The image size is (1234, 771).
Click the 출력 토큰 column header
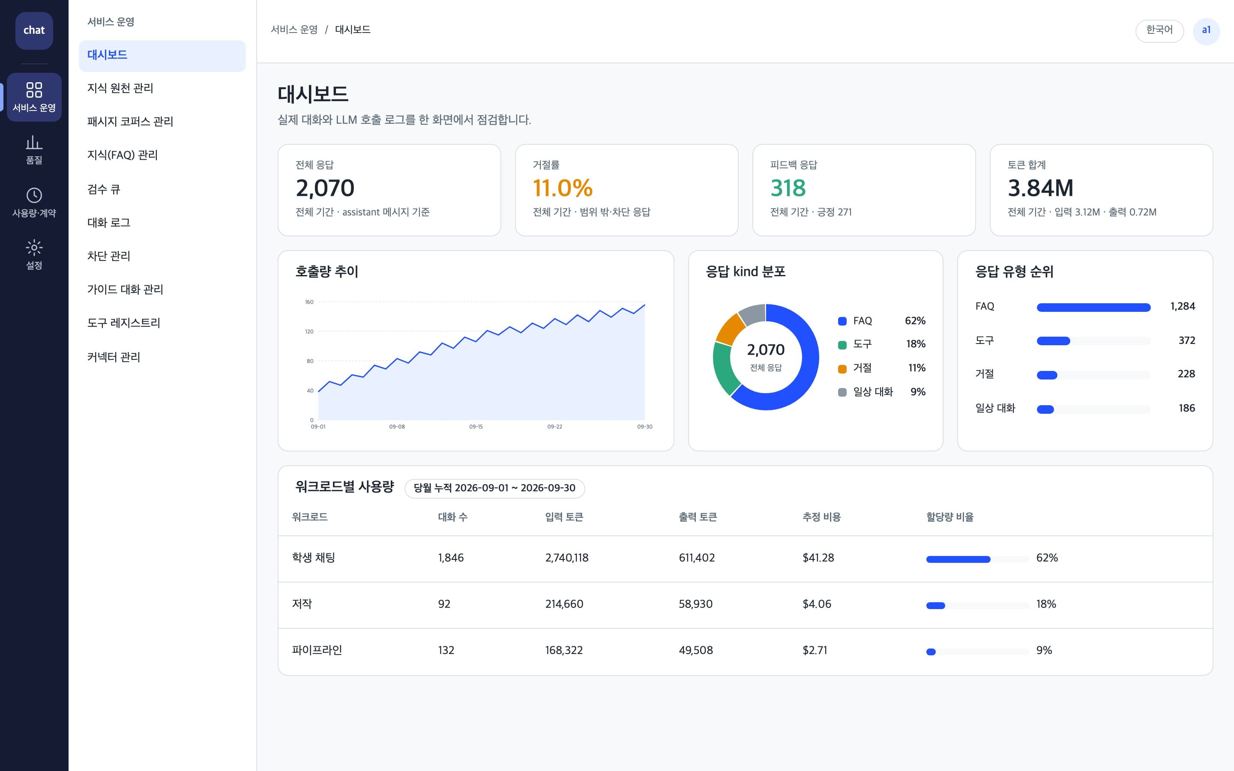click(698, 517)
